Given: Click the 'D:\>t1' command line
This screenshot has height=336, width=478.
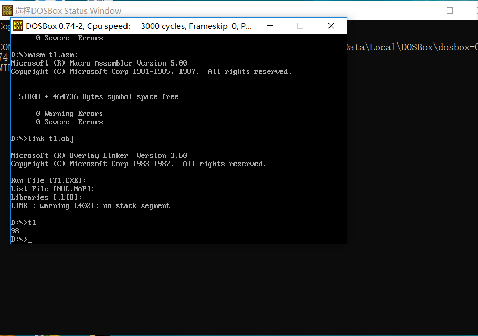Looking at the screenshot, I should click(x=24, y=222).
